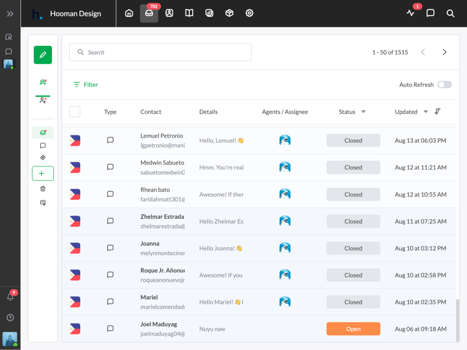
Task: Open workspace Settings gear icon
Action: pyautogui.click(x=249, y=13)
